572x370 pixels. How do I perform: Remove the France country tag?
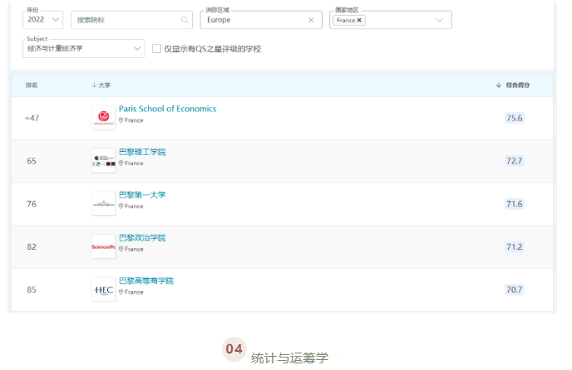pos(359,21)
